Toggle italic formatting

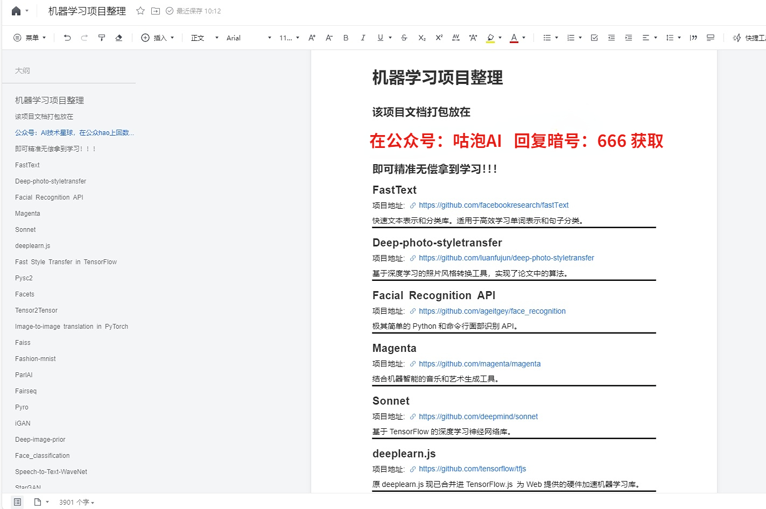point(363,38)
